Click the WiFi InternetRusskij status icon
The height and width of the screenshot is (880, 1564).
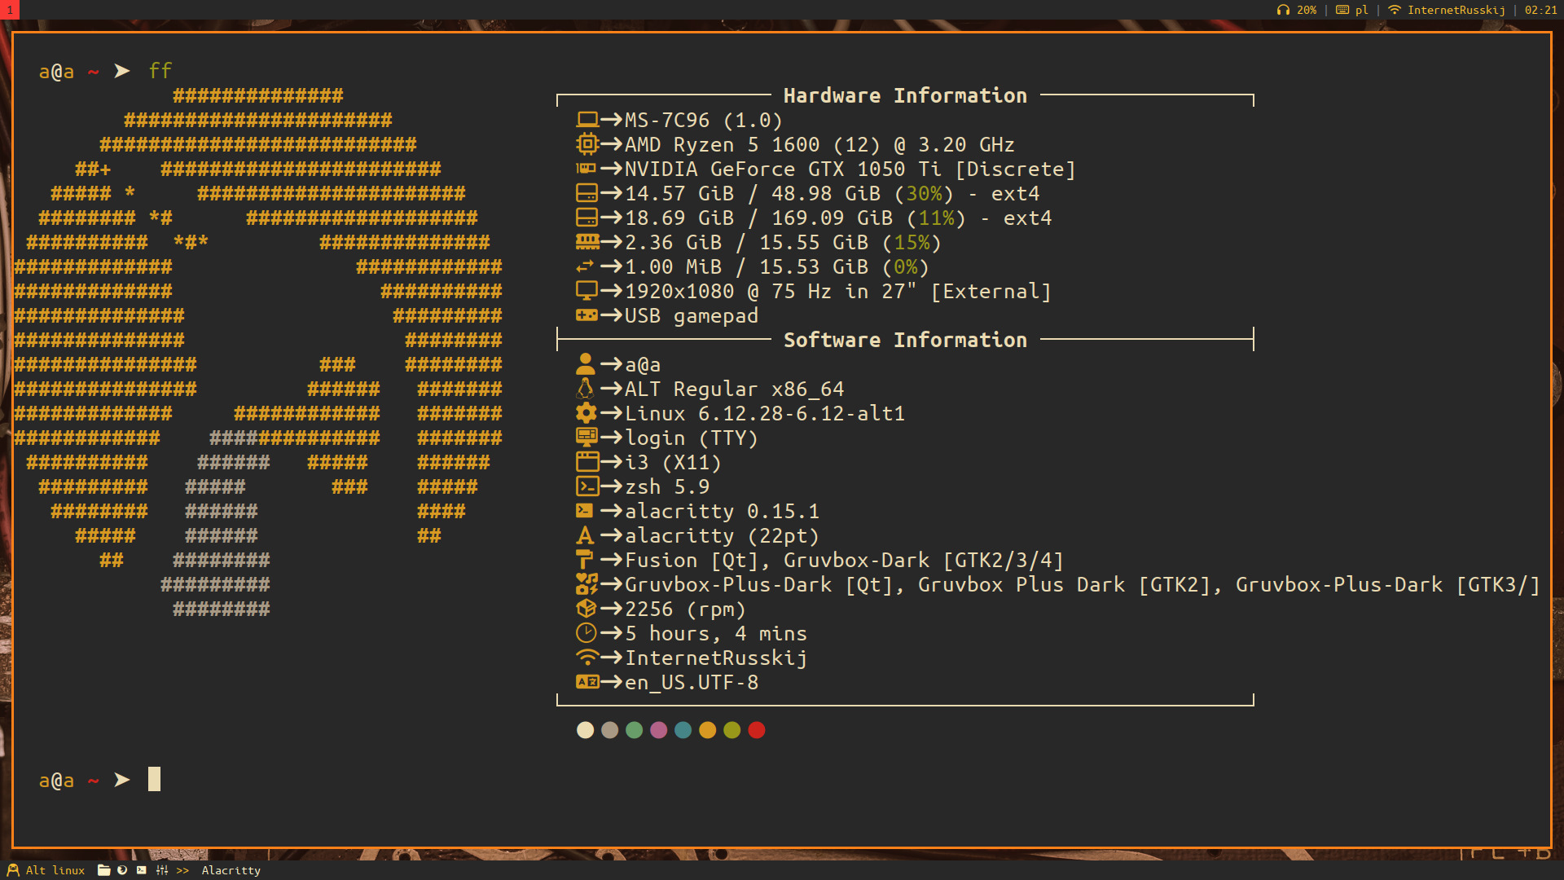click(x=1395, y=10)
